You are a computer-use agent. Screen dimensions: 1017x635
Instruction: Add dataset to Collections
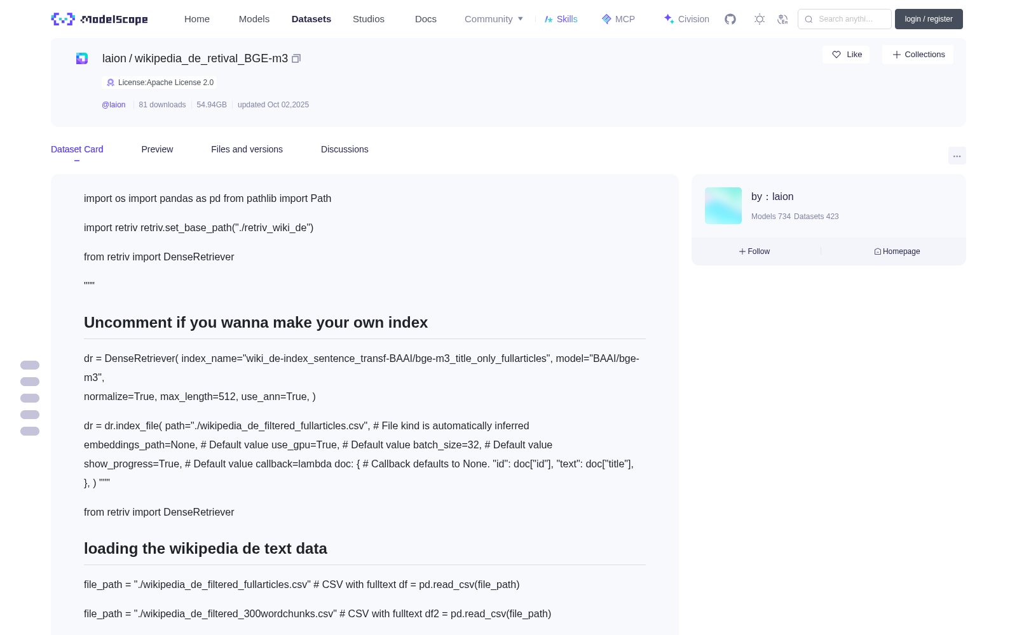click(x=918, y=55)
